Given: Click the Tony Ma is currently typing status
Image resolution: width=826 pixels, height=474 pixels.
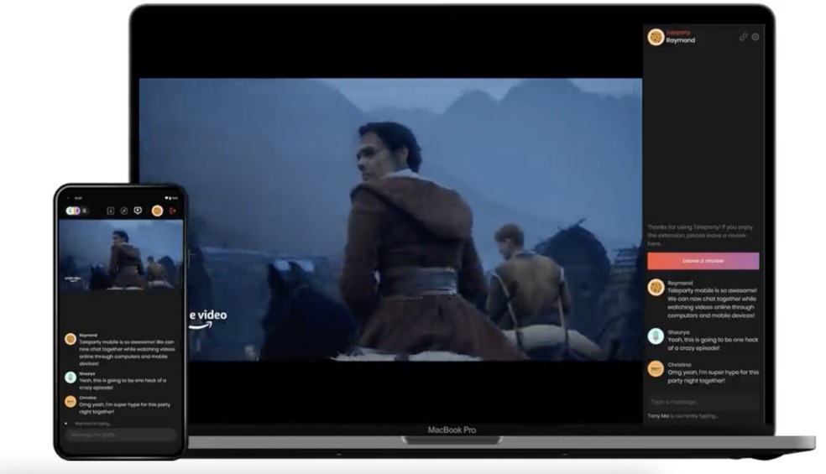Looking at the screenshot, I should [682, 416].
